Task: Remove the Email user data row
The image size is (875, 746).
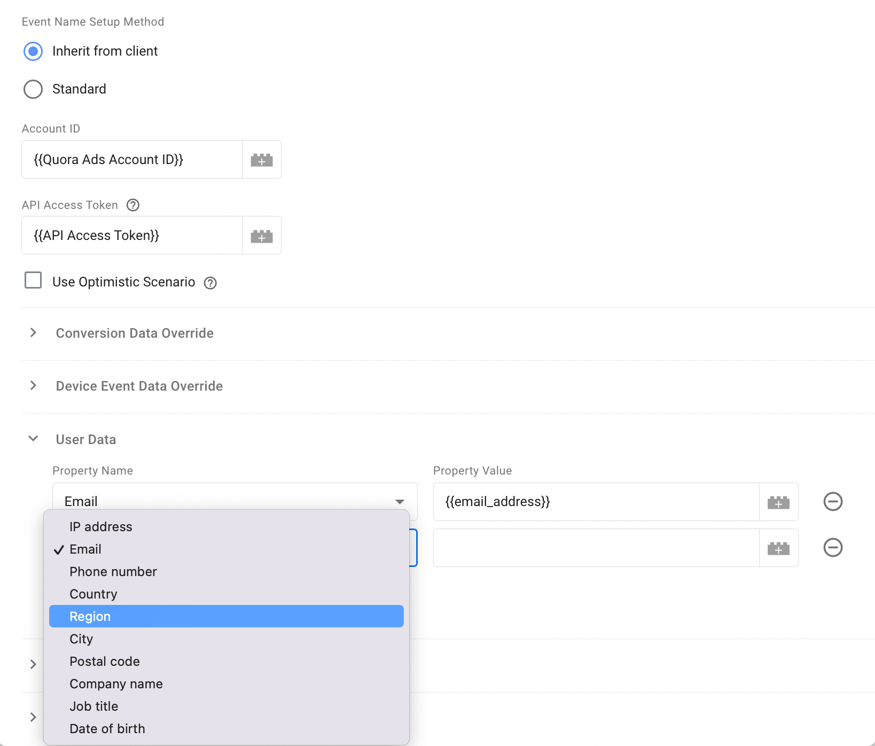Action: (833, 501)
